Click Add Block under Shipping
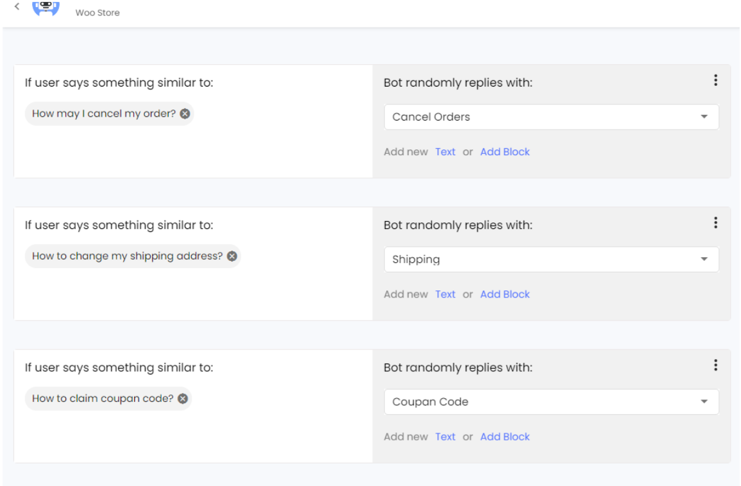Screen dimensions: 741x486 [x=505, y=294]
